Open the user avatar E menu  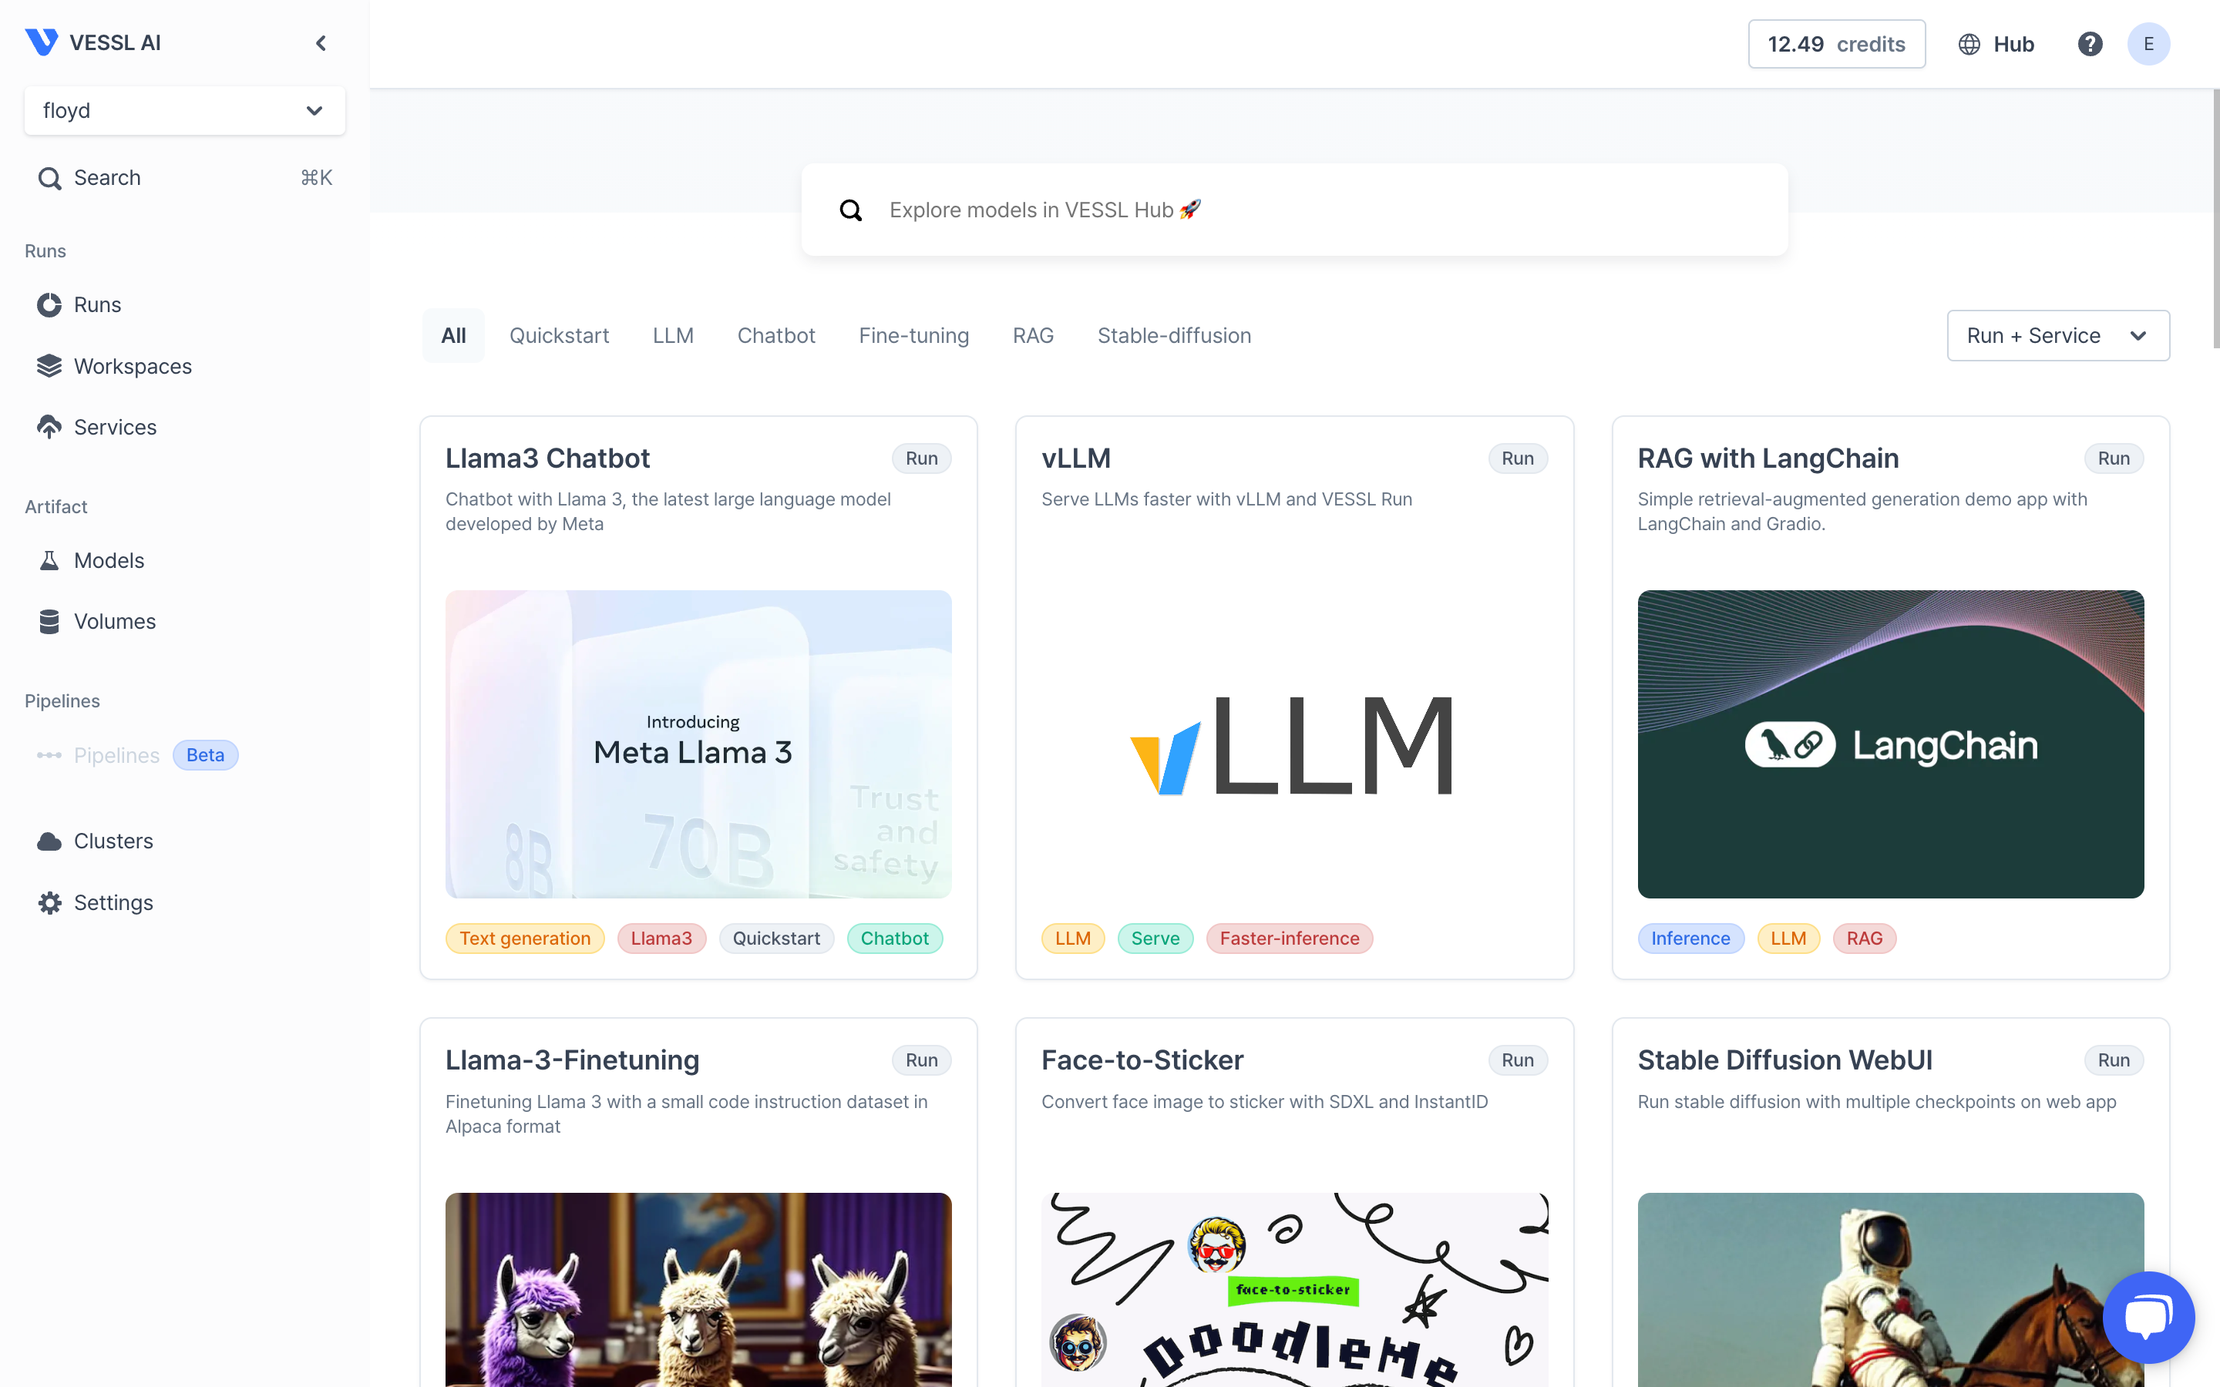coord(2148,44)
